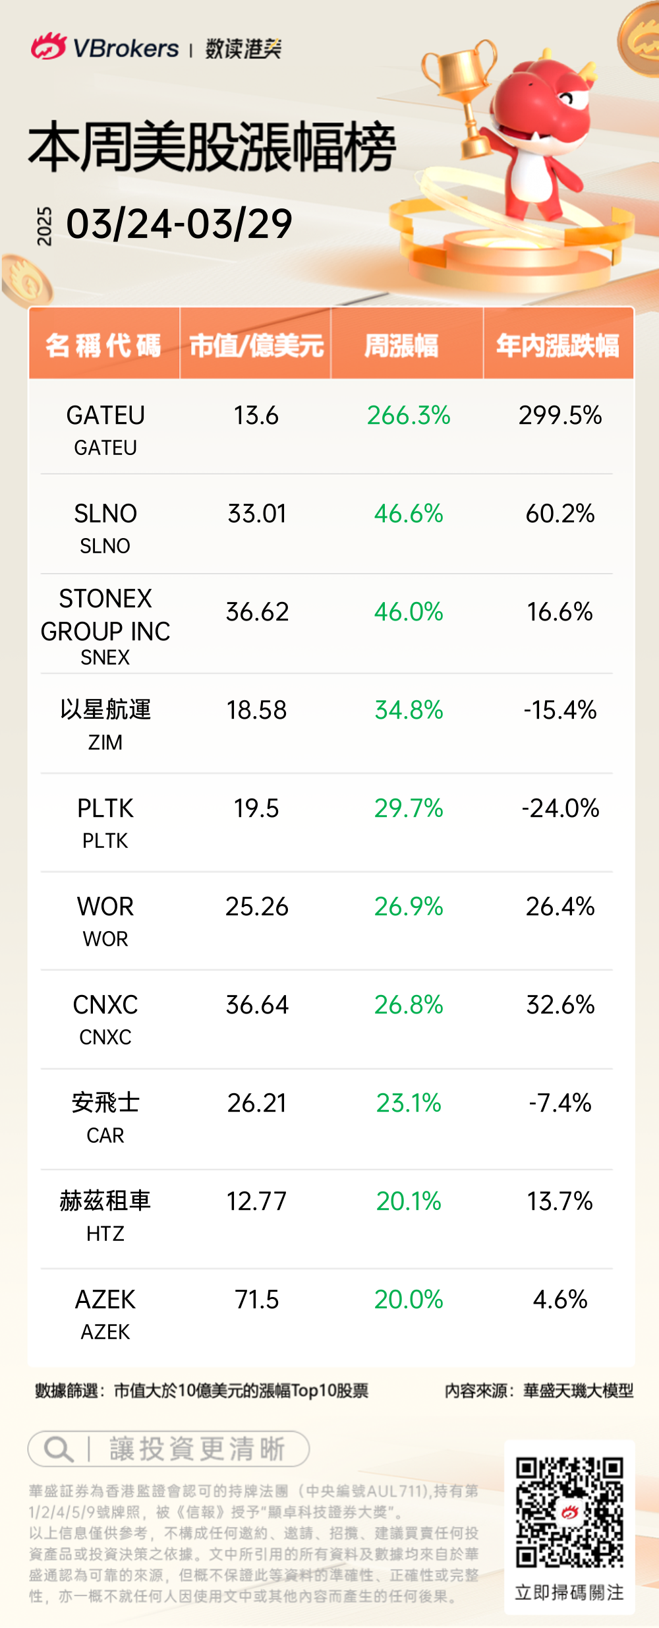This screenshot has width=659, height=1628.
Task: Click the gold coin beside the date
Action: point(26,280)
